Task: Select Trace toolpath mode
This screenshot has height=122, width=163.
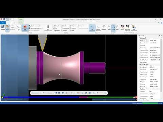Action: pyautogui.click(x=109, y=27)
